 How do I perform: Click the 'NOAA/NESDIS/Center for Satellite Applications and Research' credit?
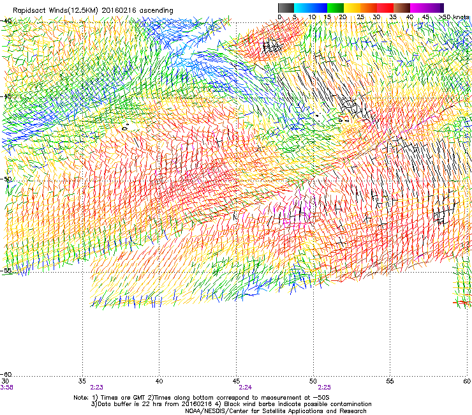click(x=276, y=411)
